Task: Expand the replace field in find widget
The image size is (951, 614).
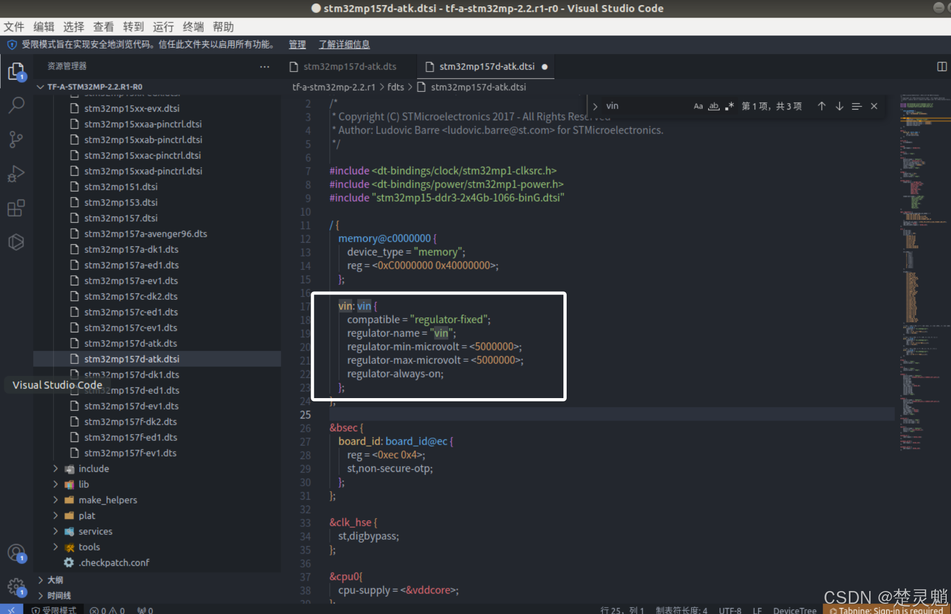Action: pos(595,106)
